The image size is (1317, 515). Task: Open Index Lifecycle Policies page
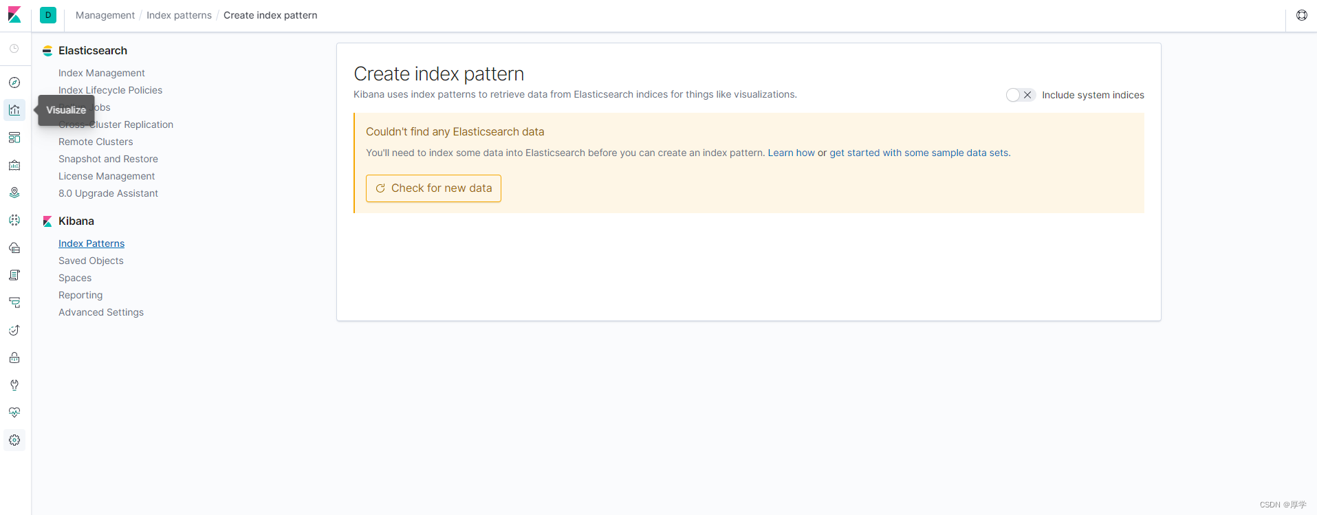tap(111, 90)
